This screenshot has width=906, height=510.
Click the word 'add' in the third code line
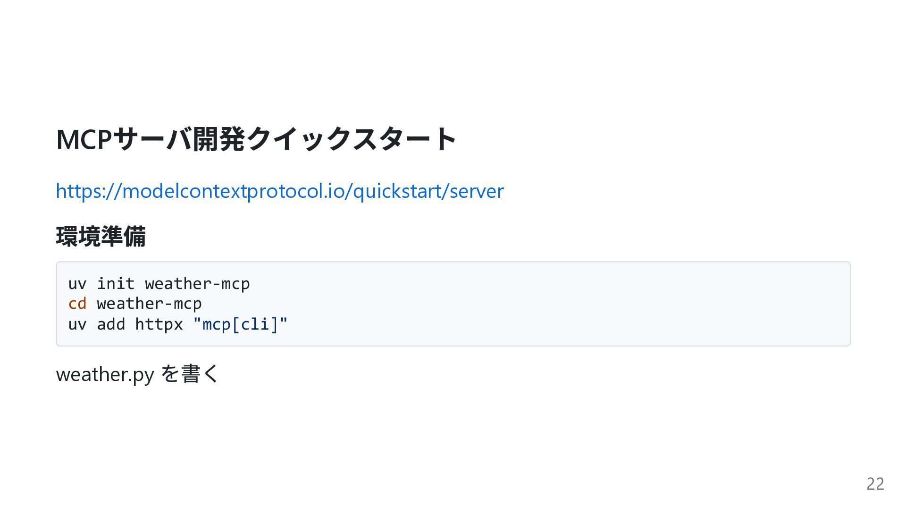pos(111,324)
